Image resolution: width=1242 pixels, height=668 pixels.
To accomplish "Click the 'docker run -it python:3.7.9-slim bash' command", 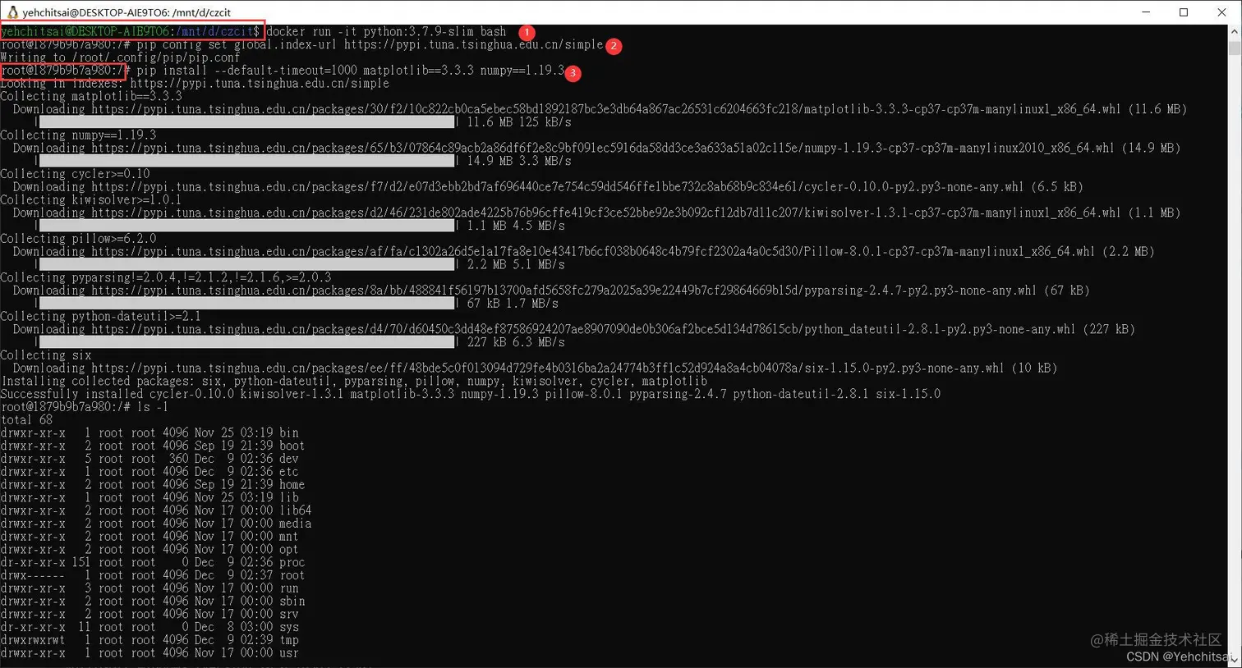I will (x=387, y=32).
